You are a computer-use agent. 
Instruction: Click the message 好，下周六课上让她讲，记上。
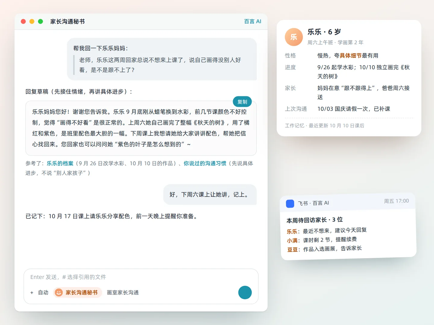210,194
